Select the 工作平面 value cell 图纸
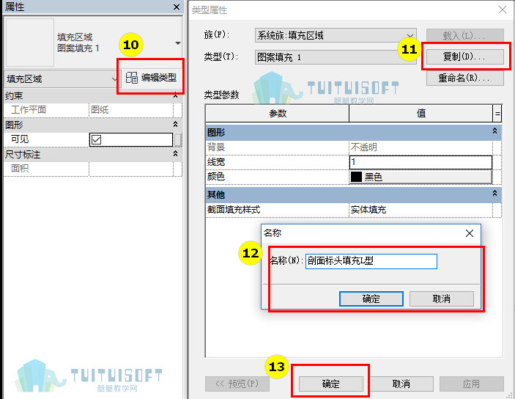515x399 pixels. pos(131,110)
